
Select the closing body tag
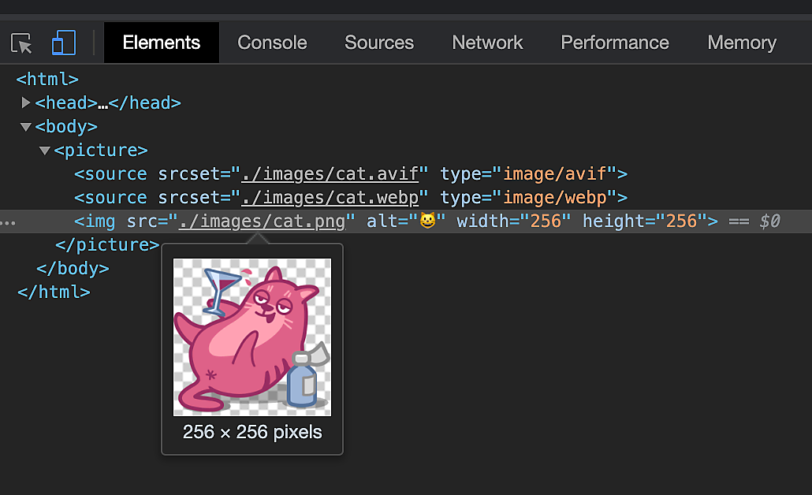[x=73, y=268]
